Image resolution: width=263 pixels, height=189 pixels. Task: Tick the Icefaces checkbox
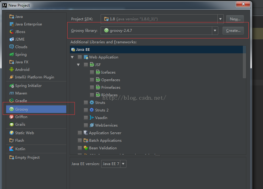click(92, 72)
